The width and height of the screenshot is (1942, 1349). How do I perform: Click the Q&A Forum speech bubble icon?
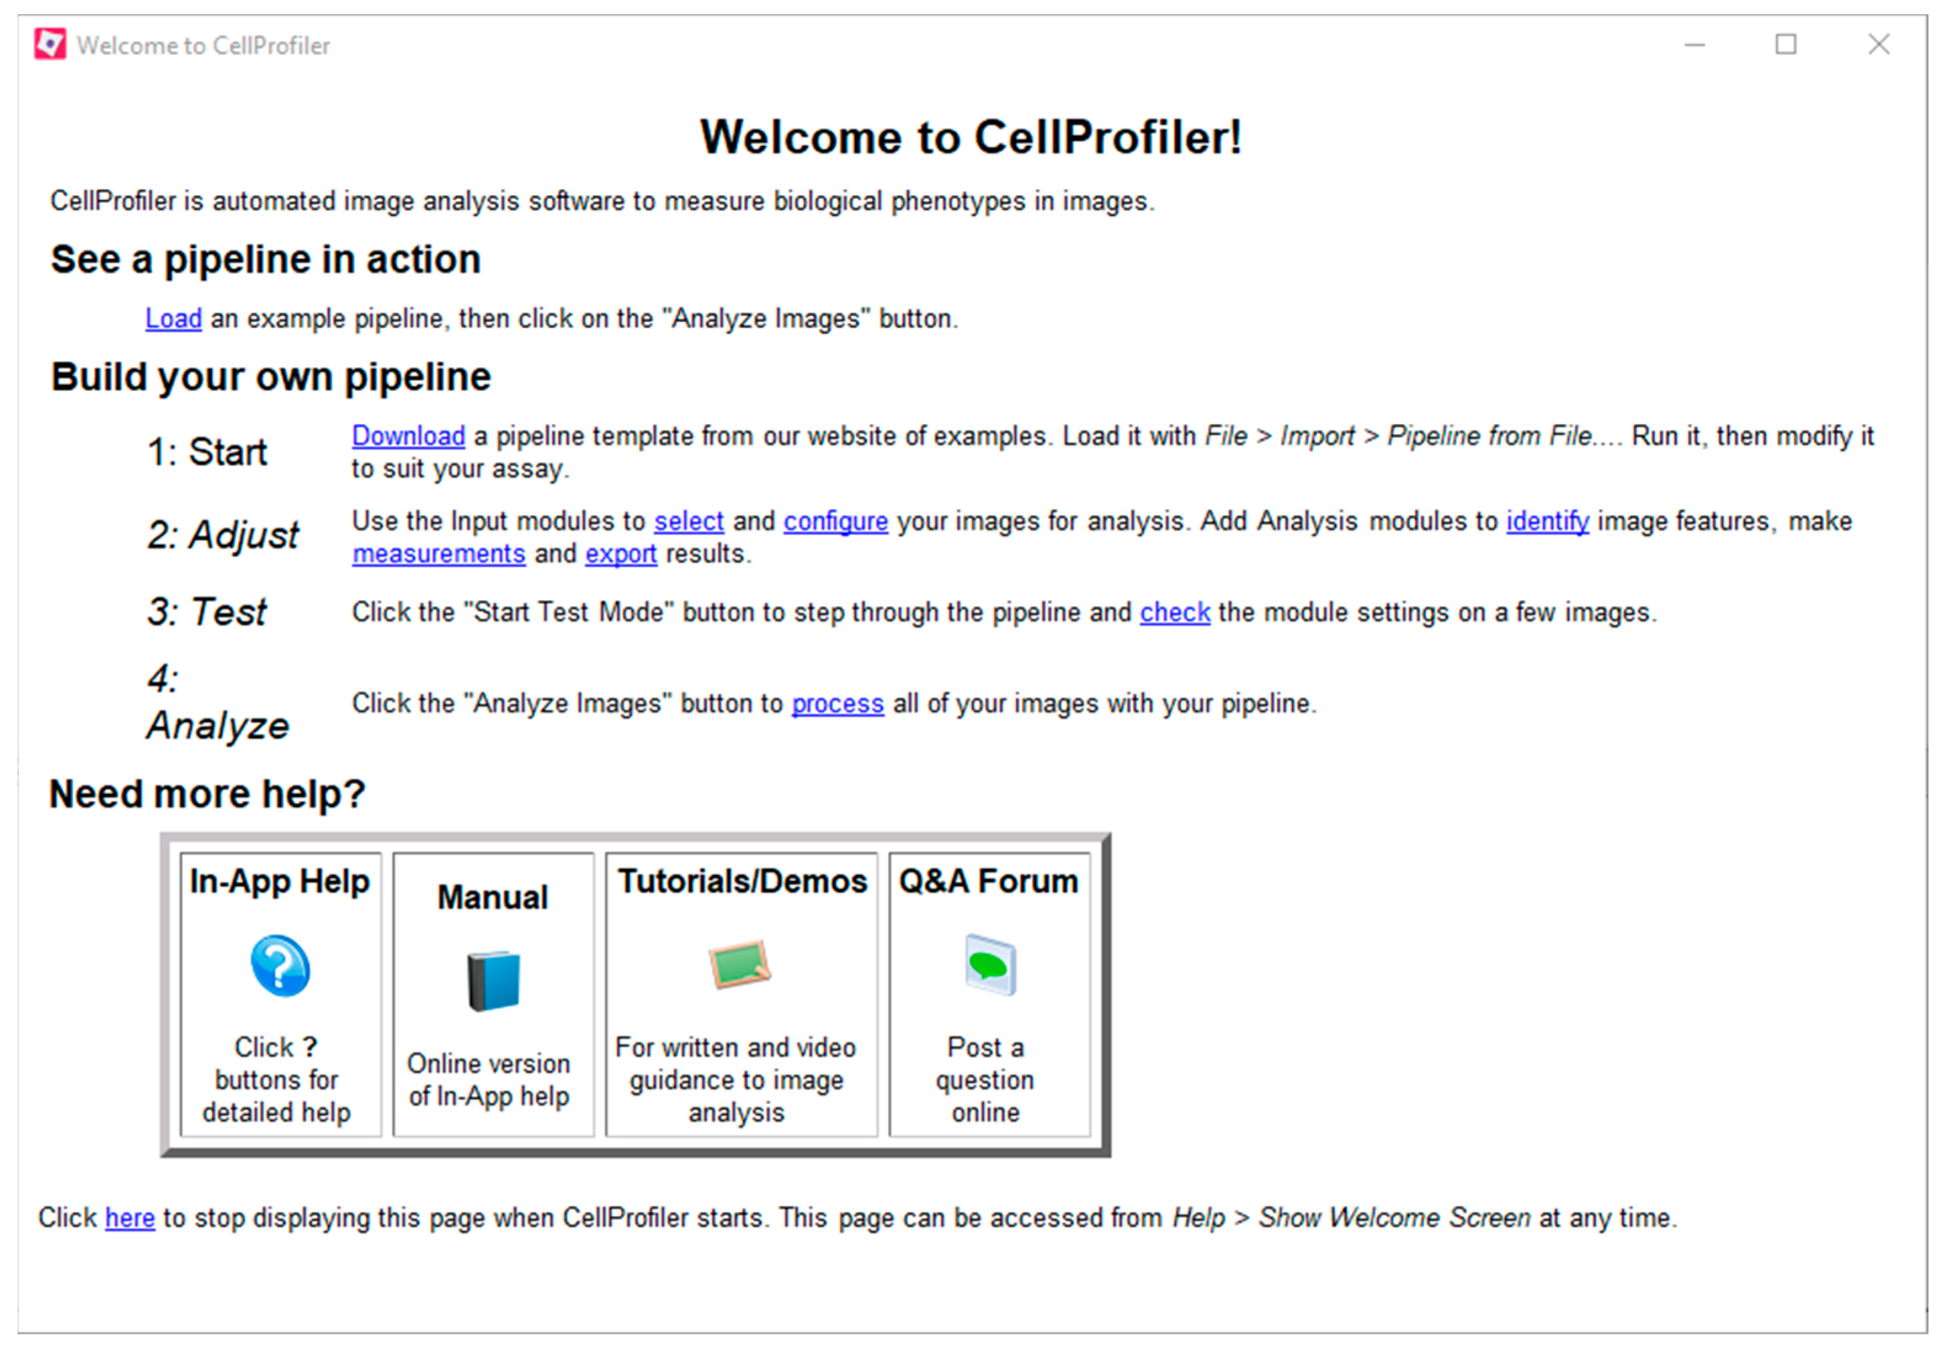pos(989,964)
